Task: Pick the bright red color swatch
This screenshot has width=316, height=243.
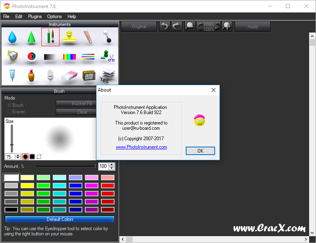Action: pyautogui.click(x=108, y=186)
